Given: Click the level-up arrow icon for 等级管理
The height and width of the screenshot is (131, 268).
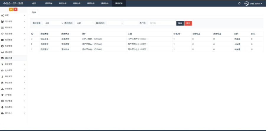Looking at the screenshot, I should tap(2, 76).
